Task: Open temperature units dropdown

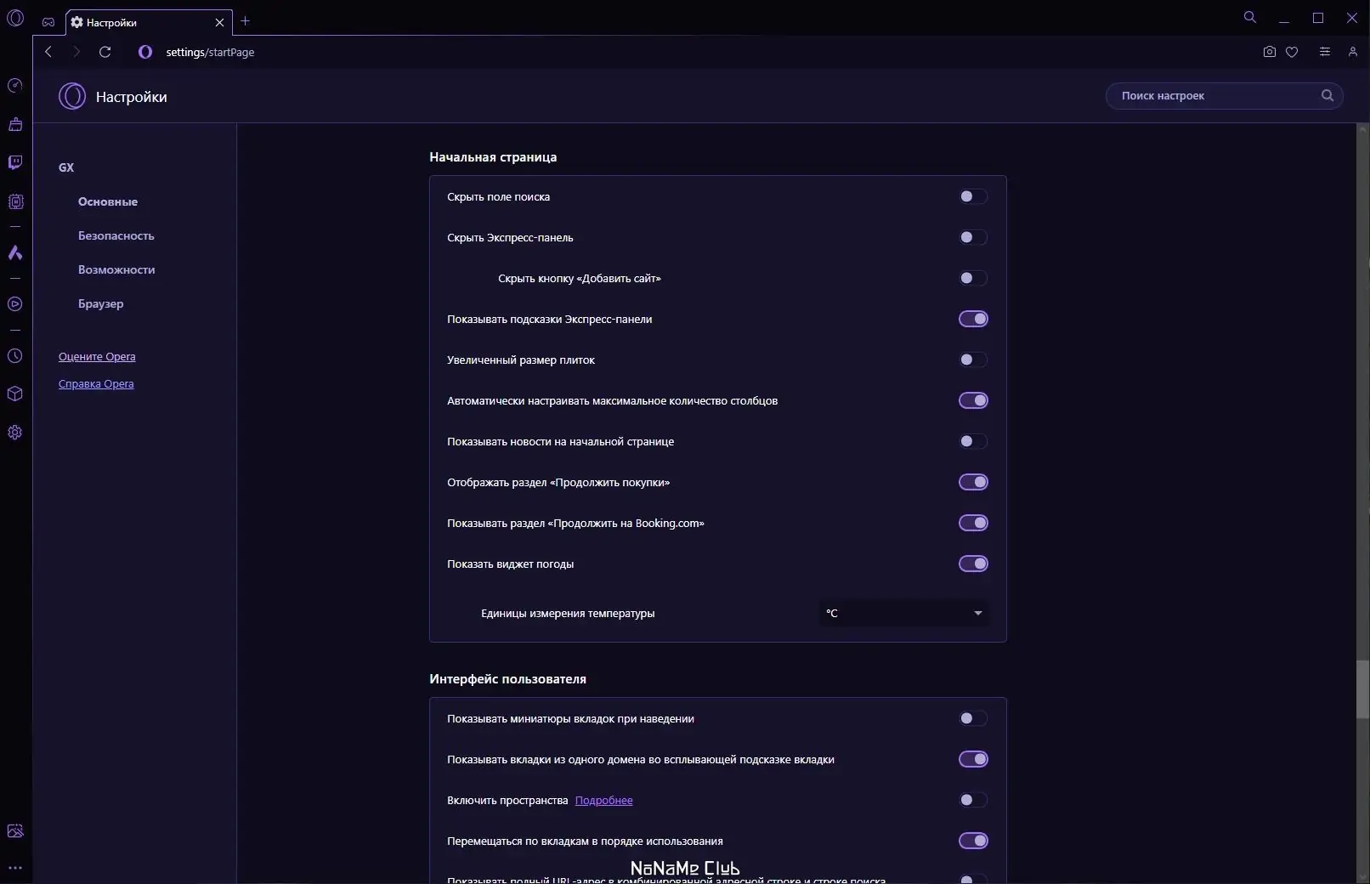Action: pos(903,613)
